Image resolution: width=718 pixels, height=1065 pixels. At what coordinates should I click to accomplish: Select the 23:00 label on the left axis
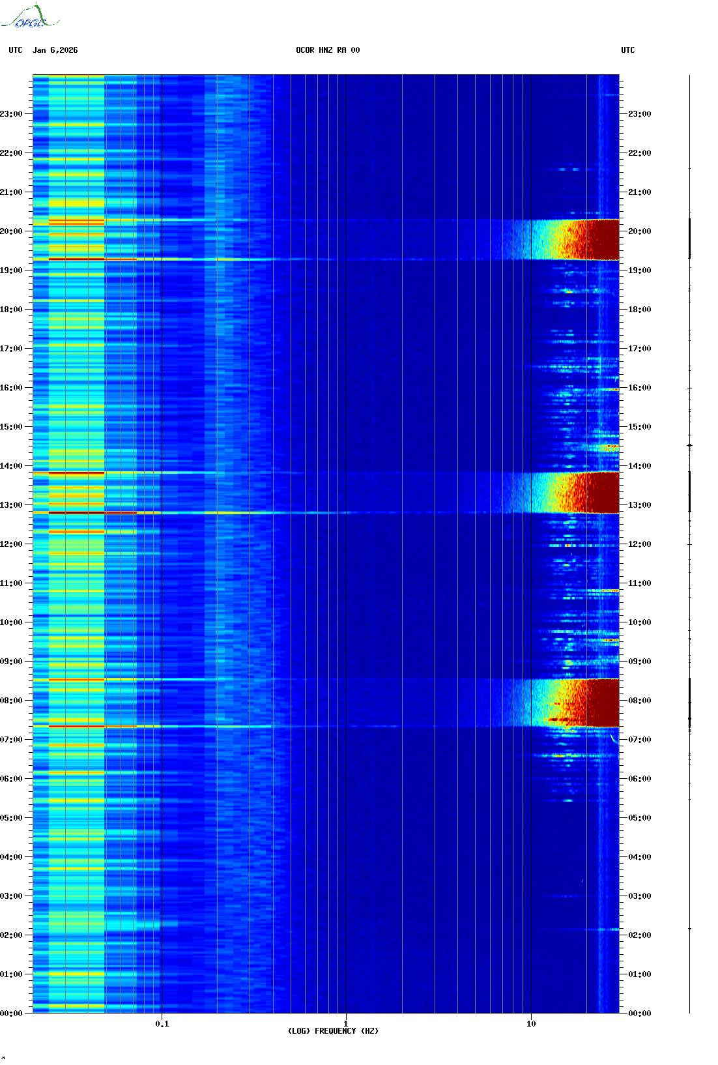[11, 114]
